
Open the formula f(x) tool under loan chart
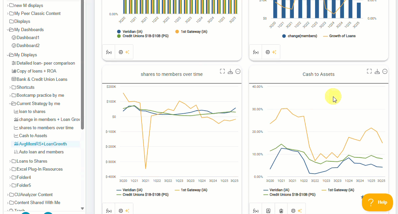tap(108, 52)
